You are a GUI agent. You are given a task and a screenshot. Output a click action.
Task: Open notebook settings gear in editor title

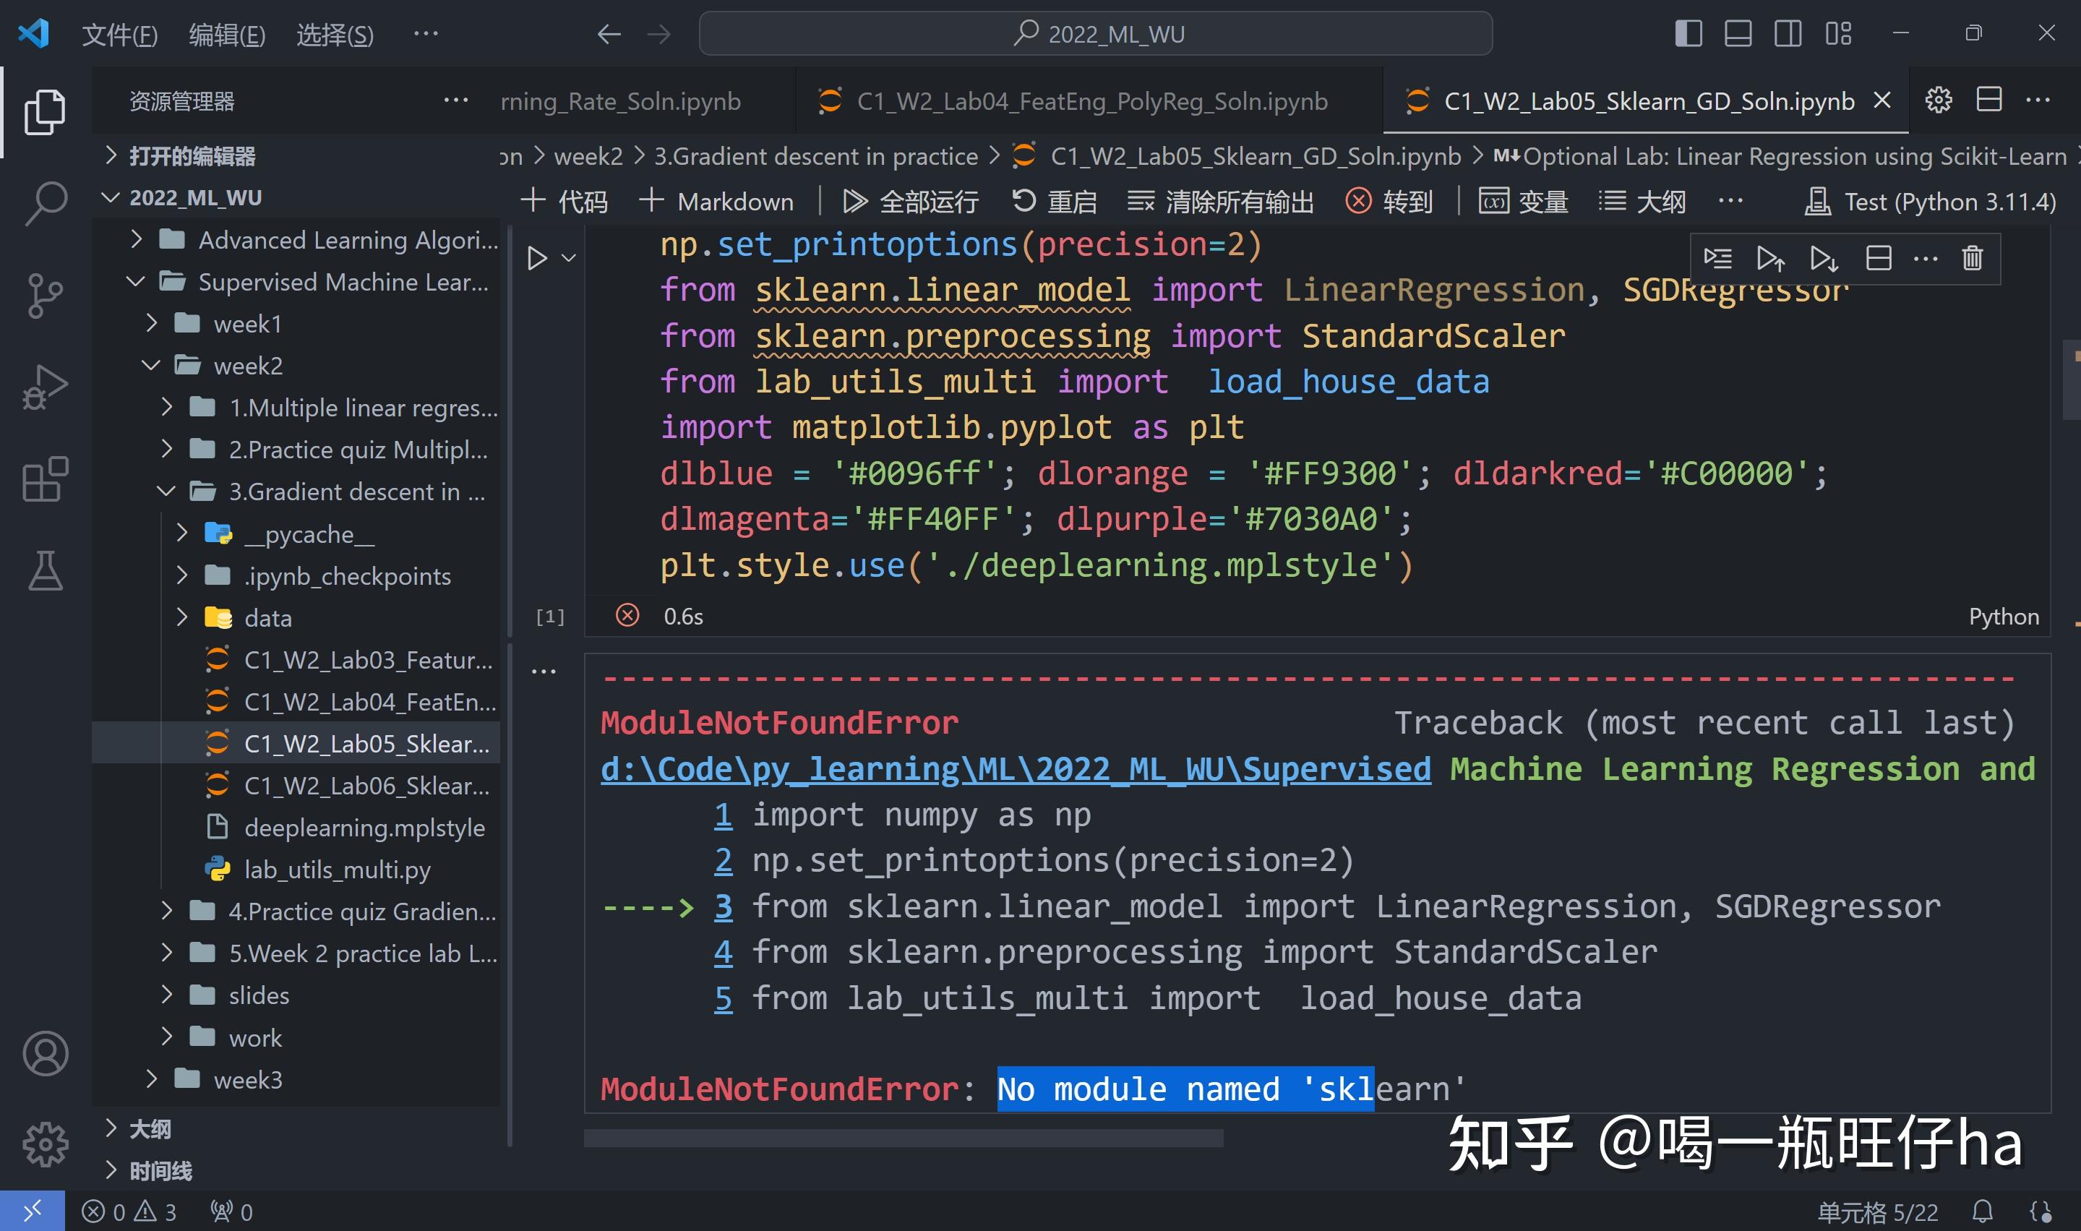(1939, 100)
